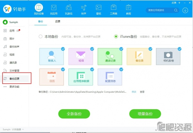The width and height of the screenshot is (193, 133).
Task: Toggle the 备忘录 (Notes) backup tile
Action: tap(139, 56)
